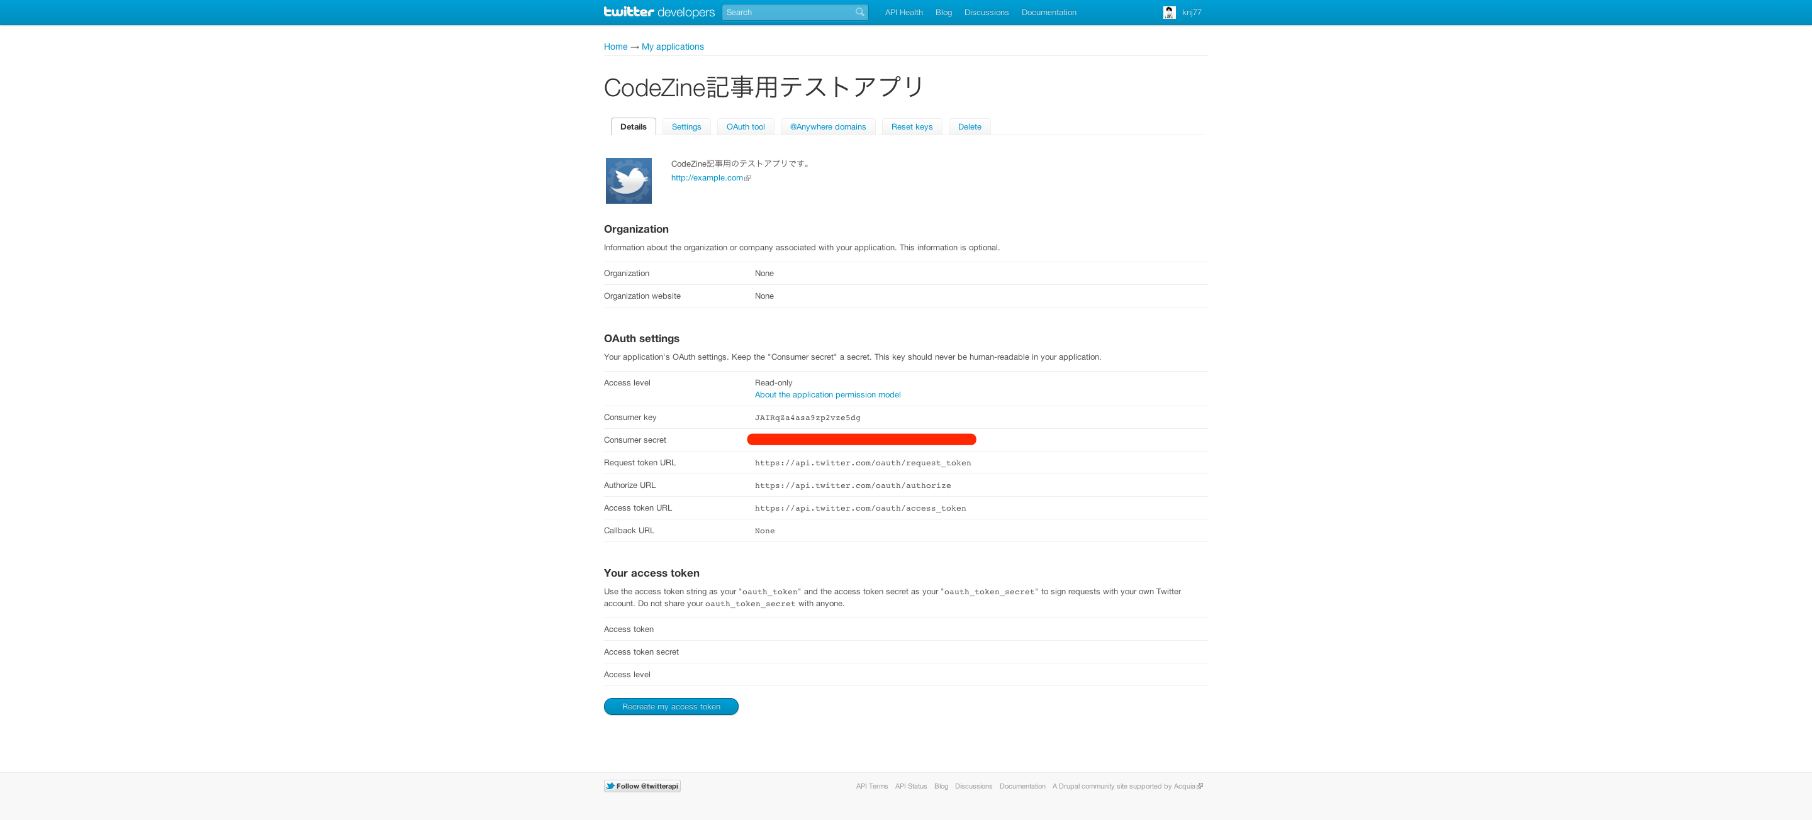
Task: Click the request_token URL text
Action: click(863, 463)
